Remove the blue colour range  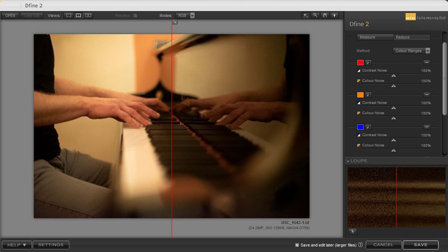(x=427, y=127)
